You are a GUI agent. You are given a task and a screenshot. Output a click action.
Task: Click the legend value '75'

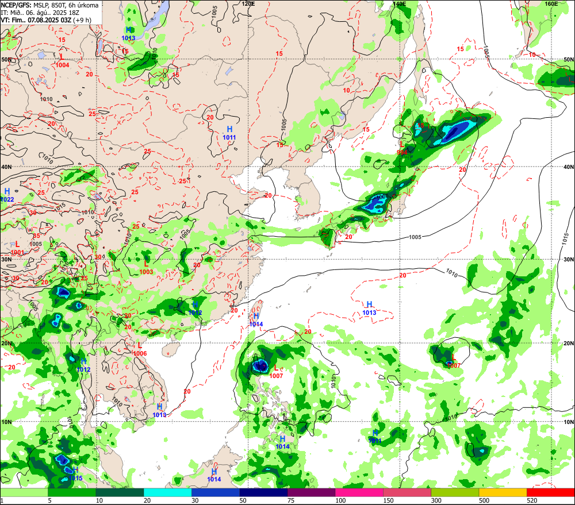pyautogui.click(x=291, y=500)
